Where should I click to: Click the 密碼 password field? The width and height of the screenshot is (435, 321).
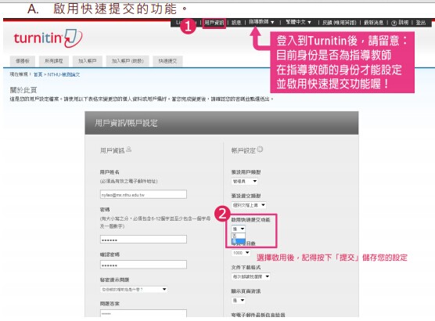click(x=143, y=239)
